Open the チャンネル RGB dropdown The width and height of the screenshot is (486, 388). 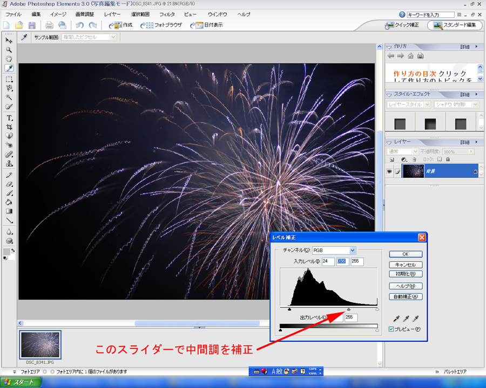(x=353, y=251)
